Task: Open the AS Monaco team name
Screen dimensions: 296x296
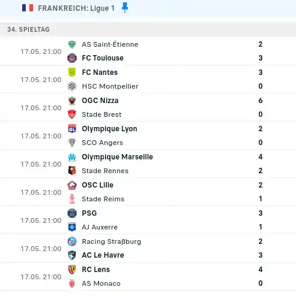Action: 101,283
